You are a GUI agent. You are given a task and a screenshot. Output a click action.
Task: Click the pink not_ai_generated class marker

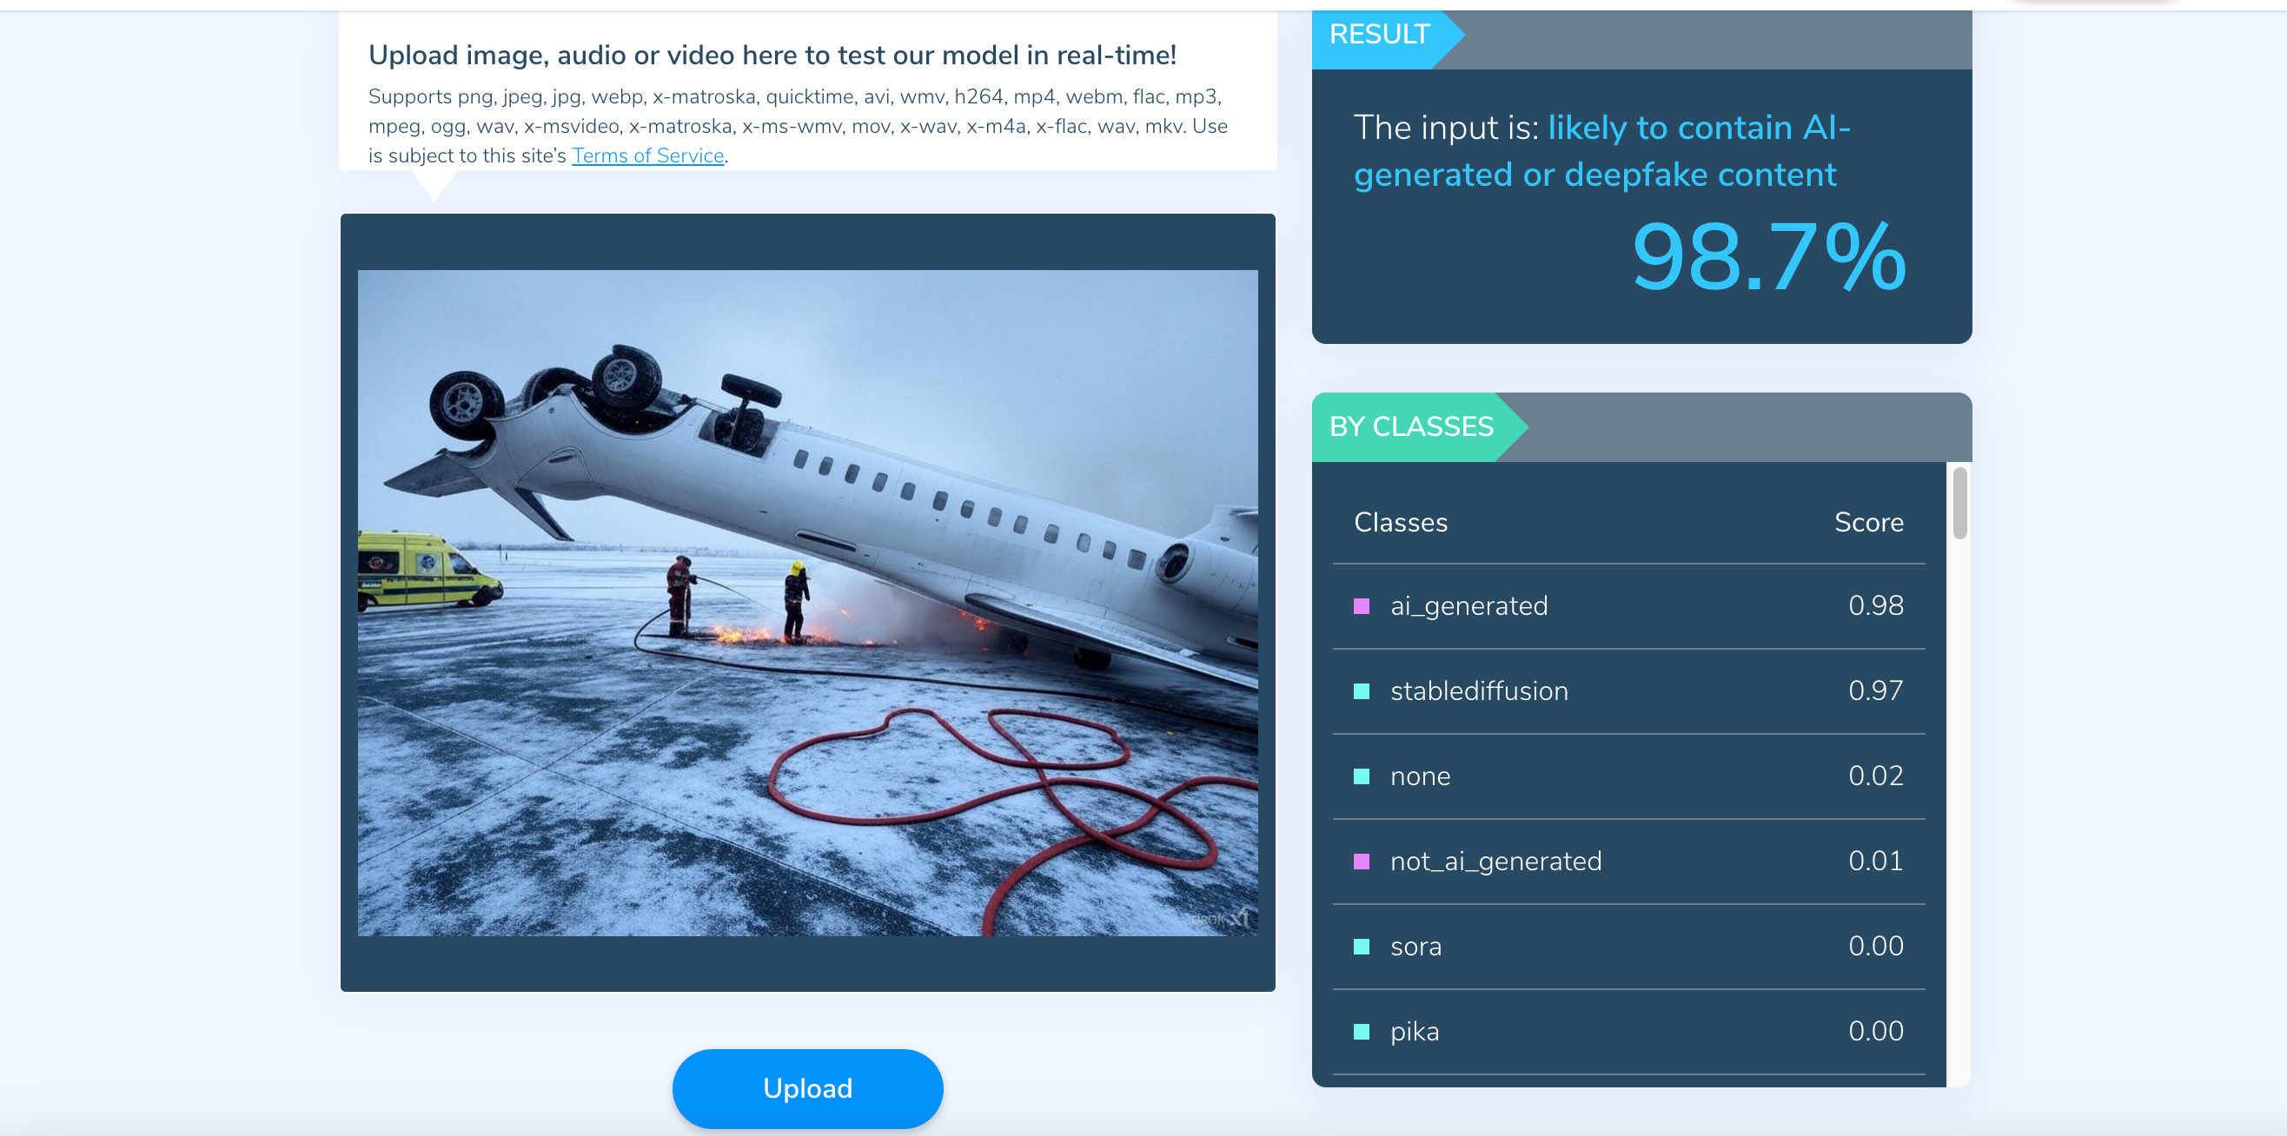(1361, 862)
